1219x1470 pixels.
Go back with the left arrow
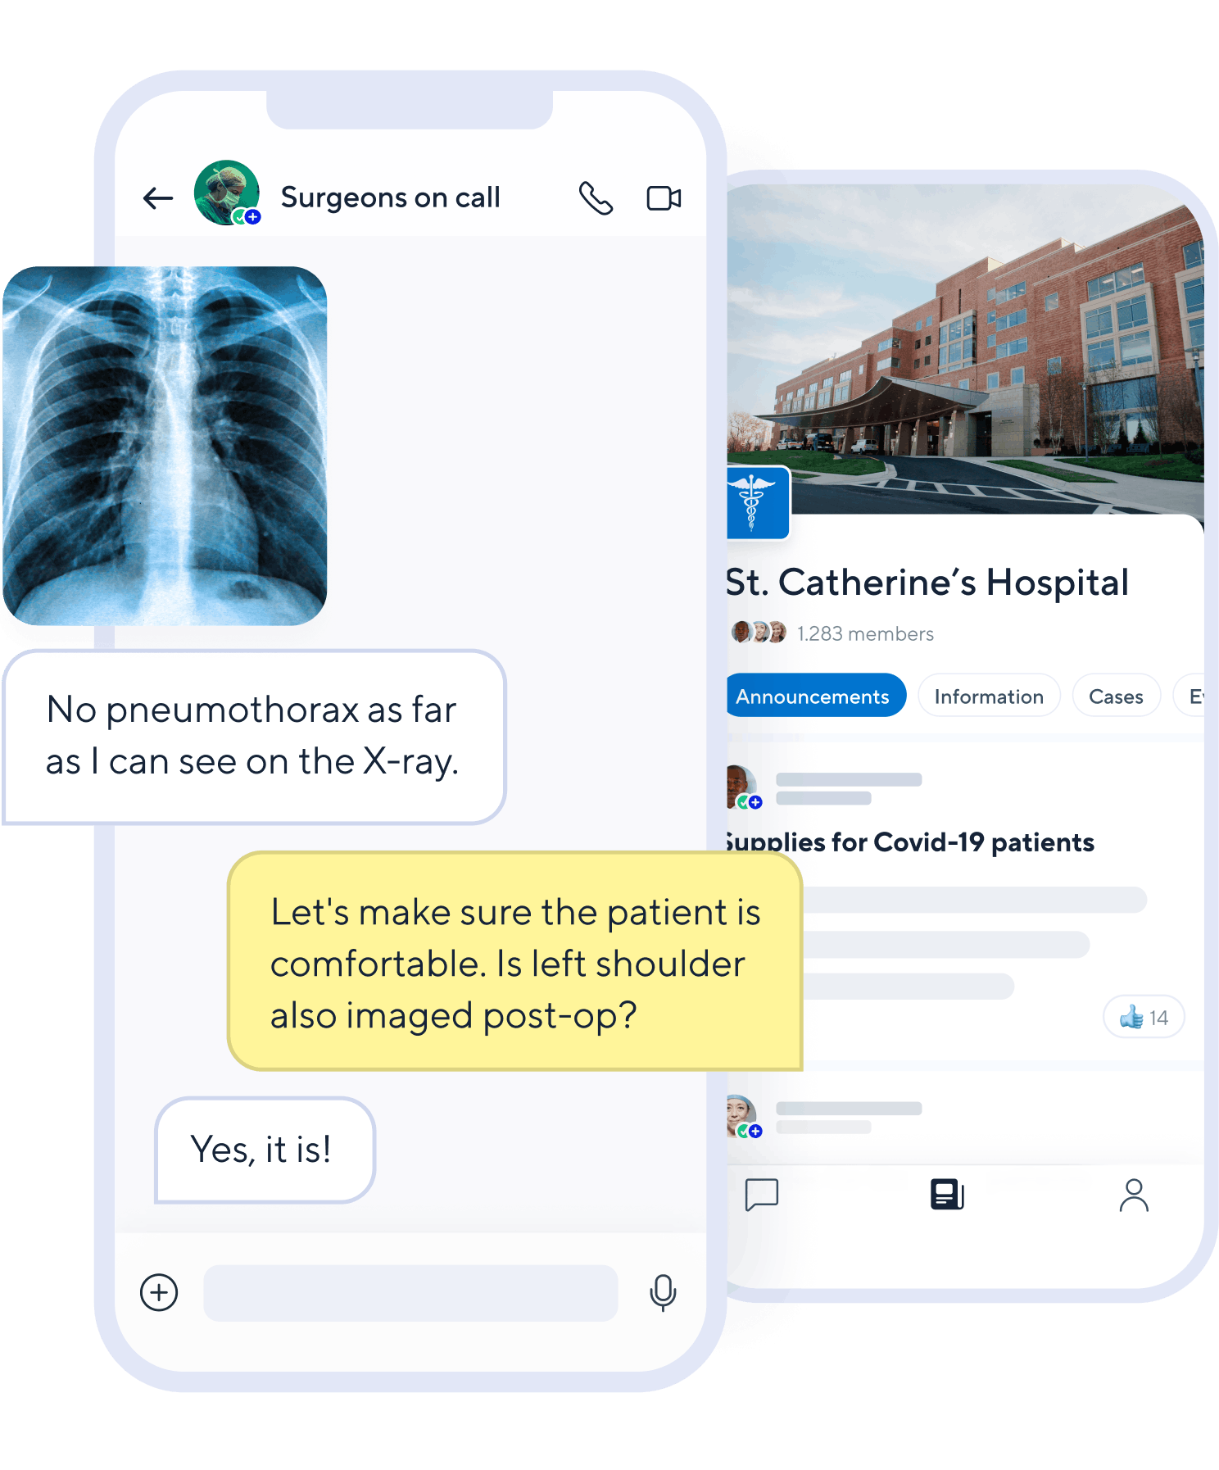158,198
